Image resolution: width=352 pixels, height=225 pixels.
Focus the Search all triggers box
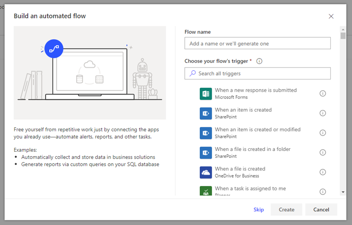tap(257, 73)
